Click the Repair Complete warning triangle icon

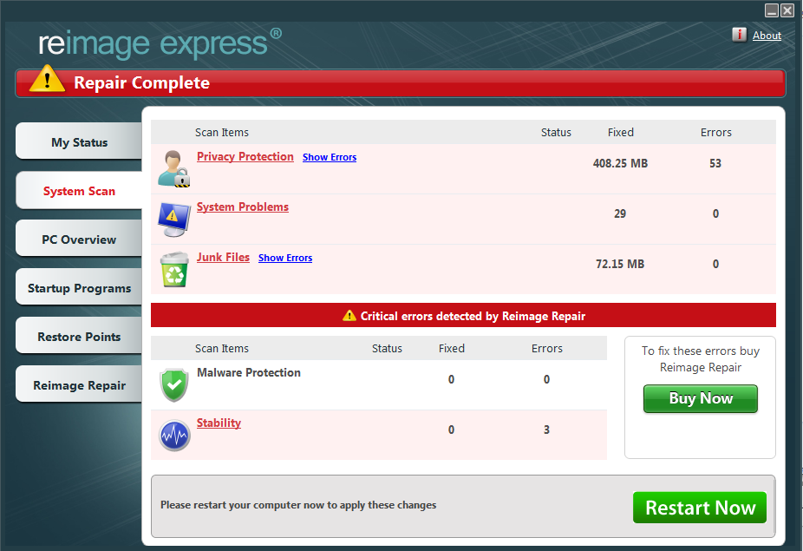pyautogui.click(x=47, y=79)
